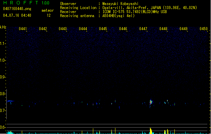This screenshot has height=134, width=211.
Task: Select observer name Masayuki Kobayashi
Action: 120,4
